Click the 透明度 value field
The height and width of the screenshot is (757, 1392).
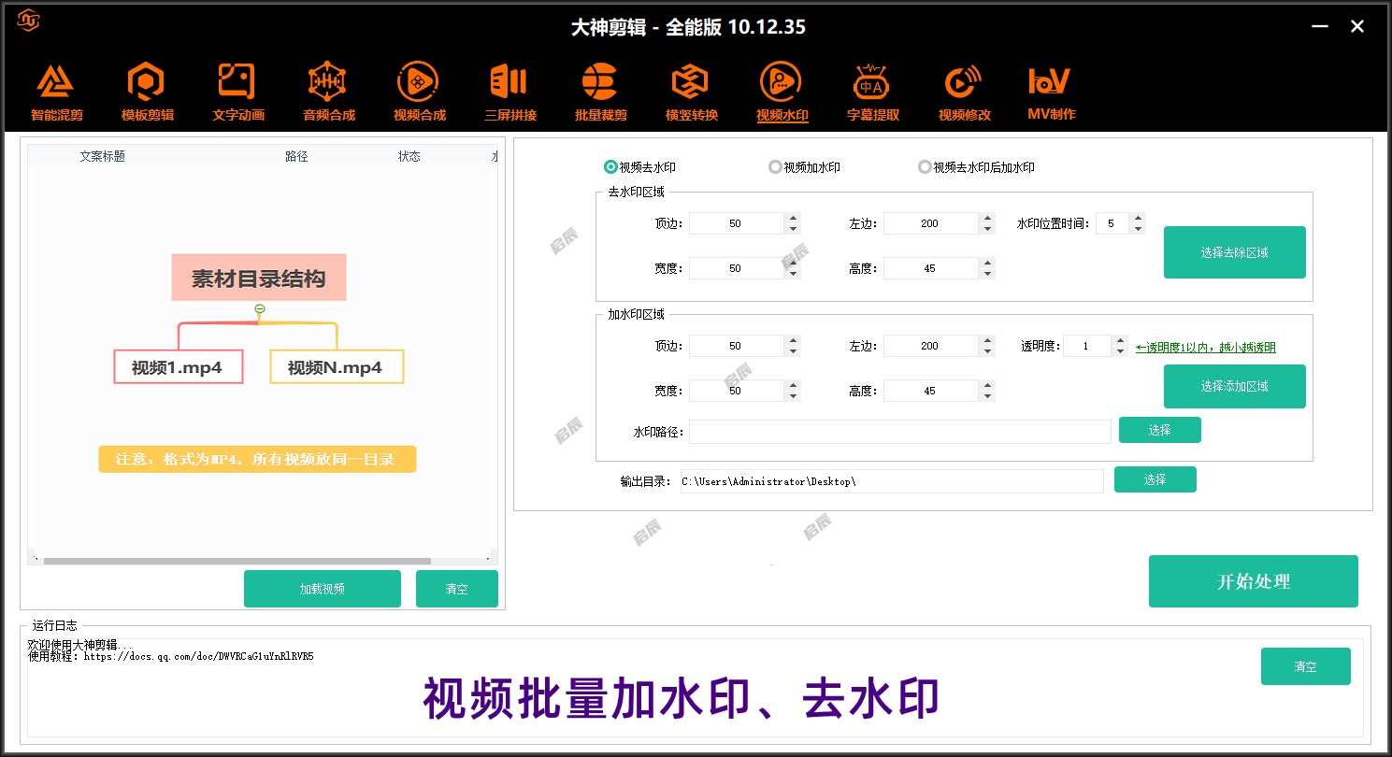point(1087,346)
